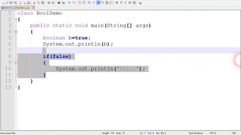
Task: Click the Ln : 7 Col : 9 status entry
Action: (147, 133)
